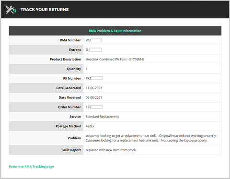Screen dimensions: 230x179
Task: Select the RMA Number value starting with RC1
Action: click(94, 40)
